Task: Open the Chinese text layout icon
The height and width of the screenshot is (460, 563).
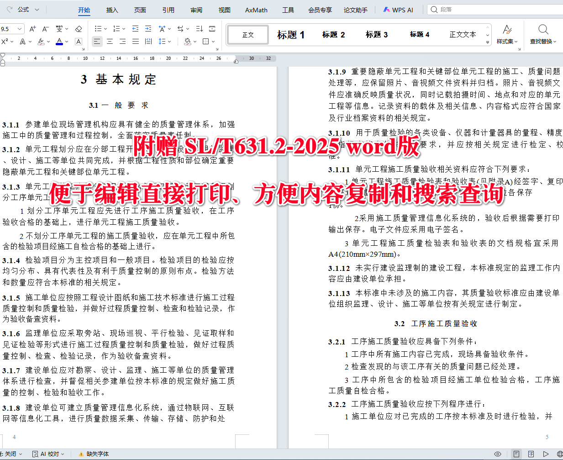Action: (x=162, y=29)
